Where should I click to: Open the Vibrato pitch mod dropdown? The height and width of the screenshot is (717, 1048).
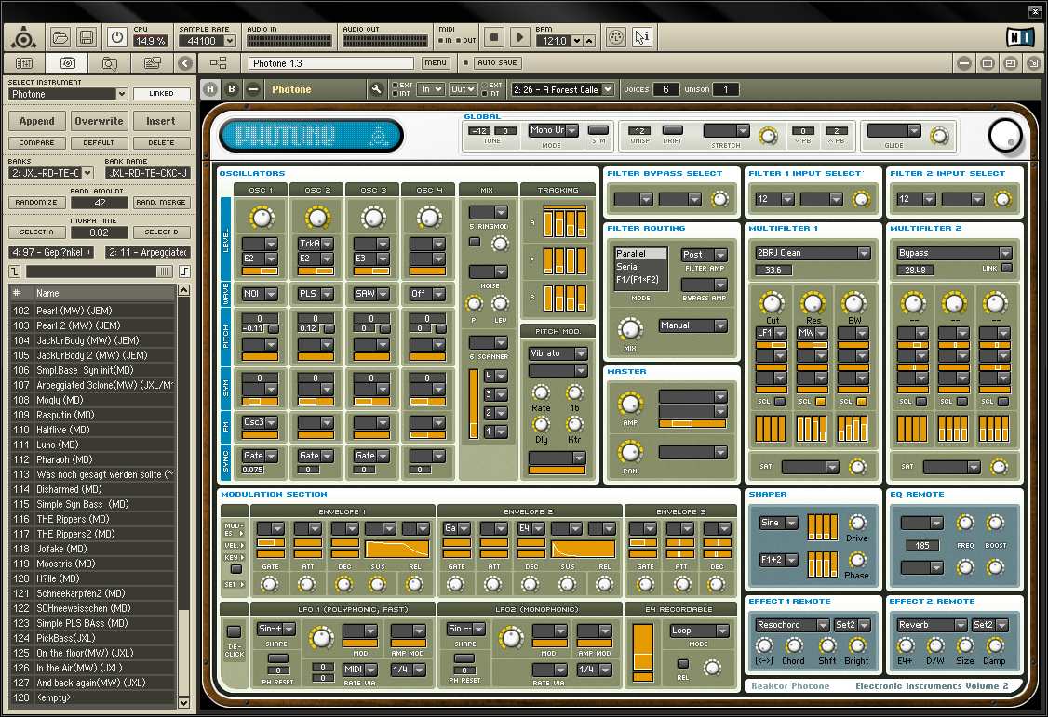558,353
